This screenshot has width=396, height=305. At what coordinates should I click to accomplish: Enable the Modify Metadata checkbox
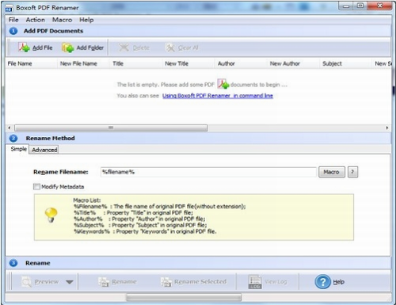[36, 187]
